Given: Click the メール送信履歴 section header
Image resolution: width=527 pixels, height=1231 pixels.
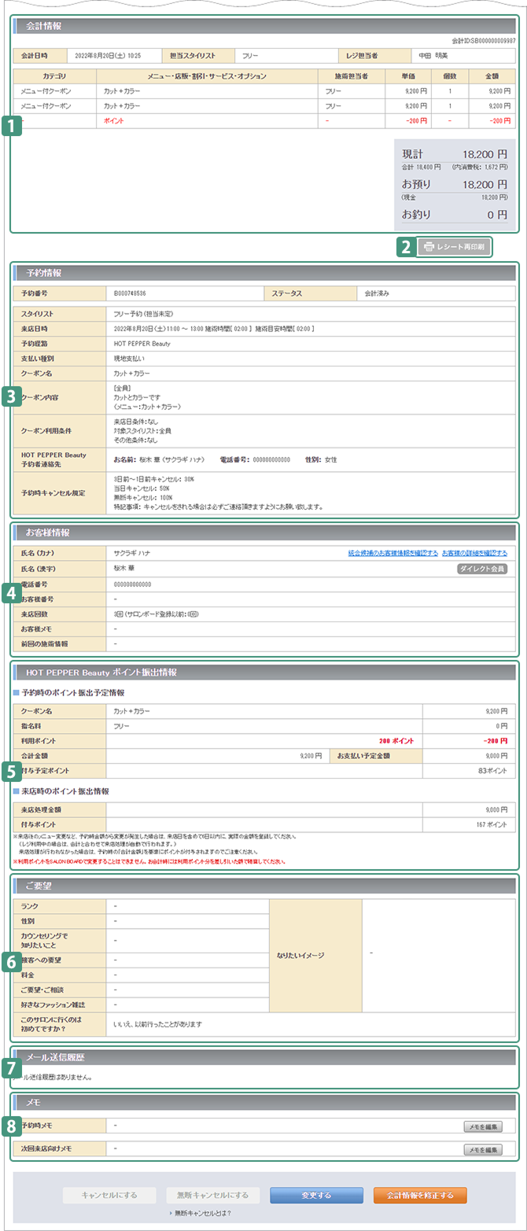Looking at the screenshot, I should (x=265, y=1056).
